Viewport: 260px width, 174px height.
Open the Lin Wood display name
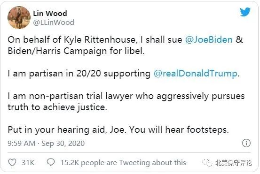50,14
